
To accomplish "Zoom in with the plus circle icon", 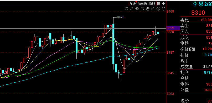I will point(158,9).
